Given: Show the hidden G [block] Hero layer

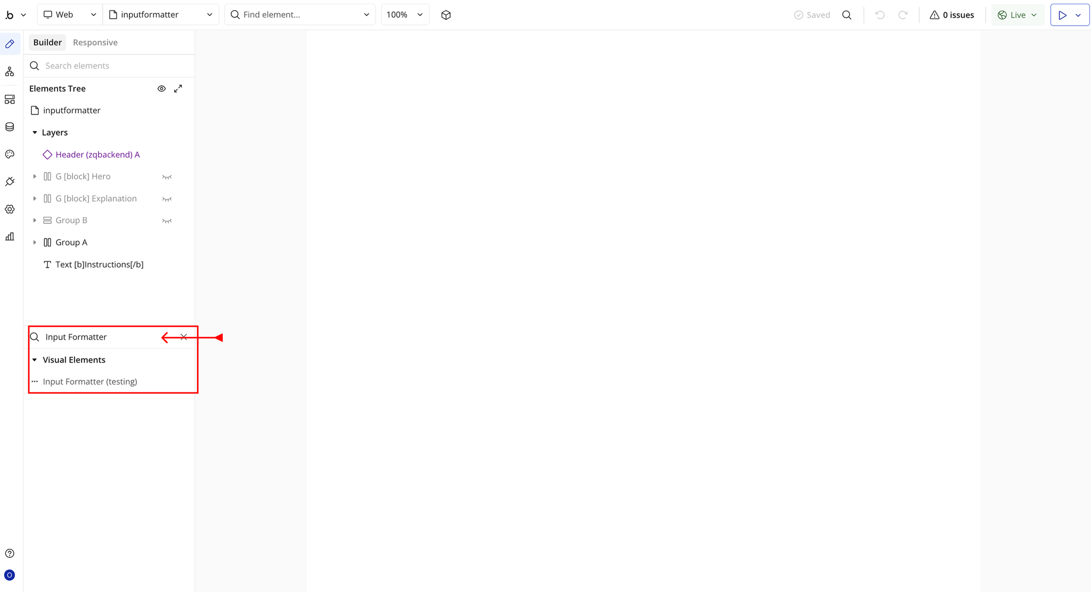Looking at the screenshot, I should pyautogui.click(x=167, y=177).
